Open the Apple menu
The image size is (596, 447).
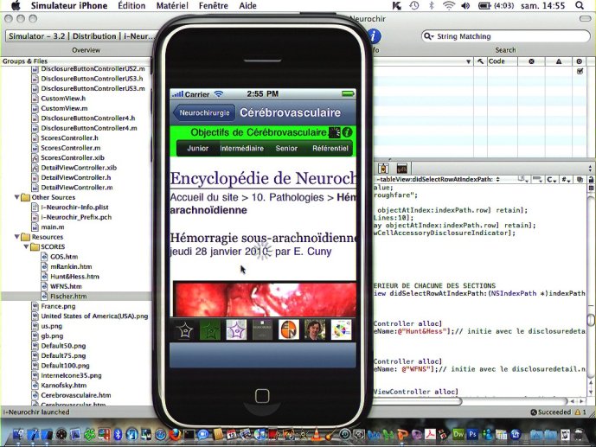pyautogui.click(x=16, y=6)
